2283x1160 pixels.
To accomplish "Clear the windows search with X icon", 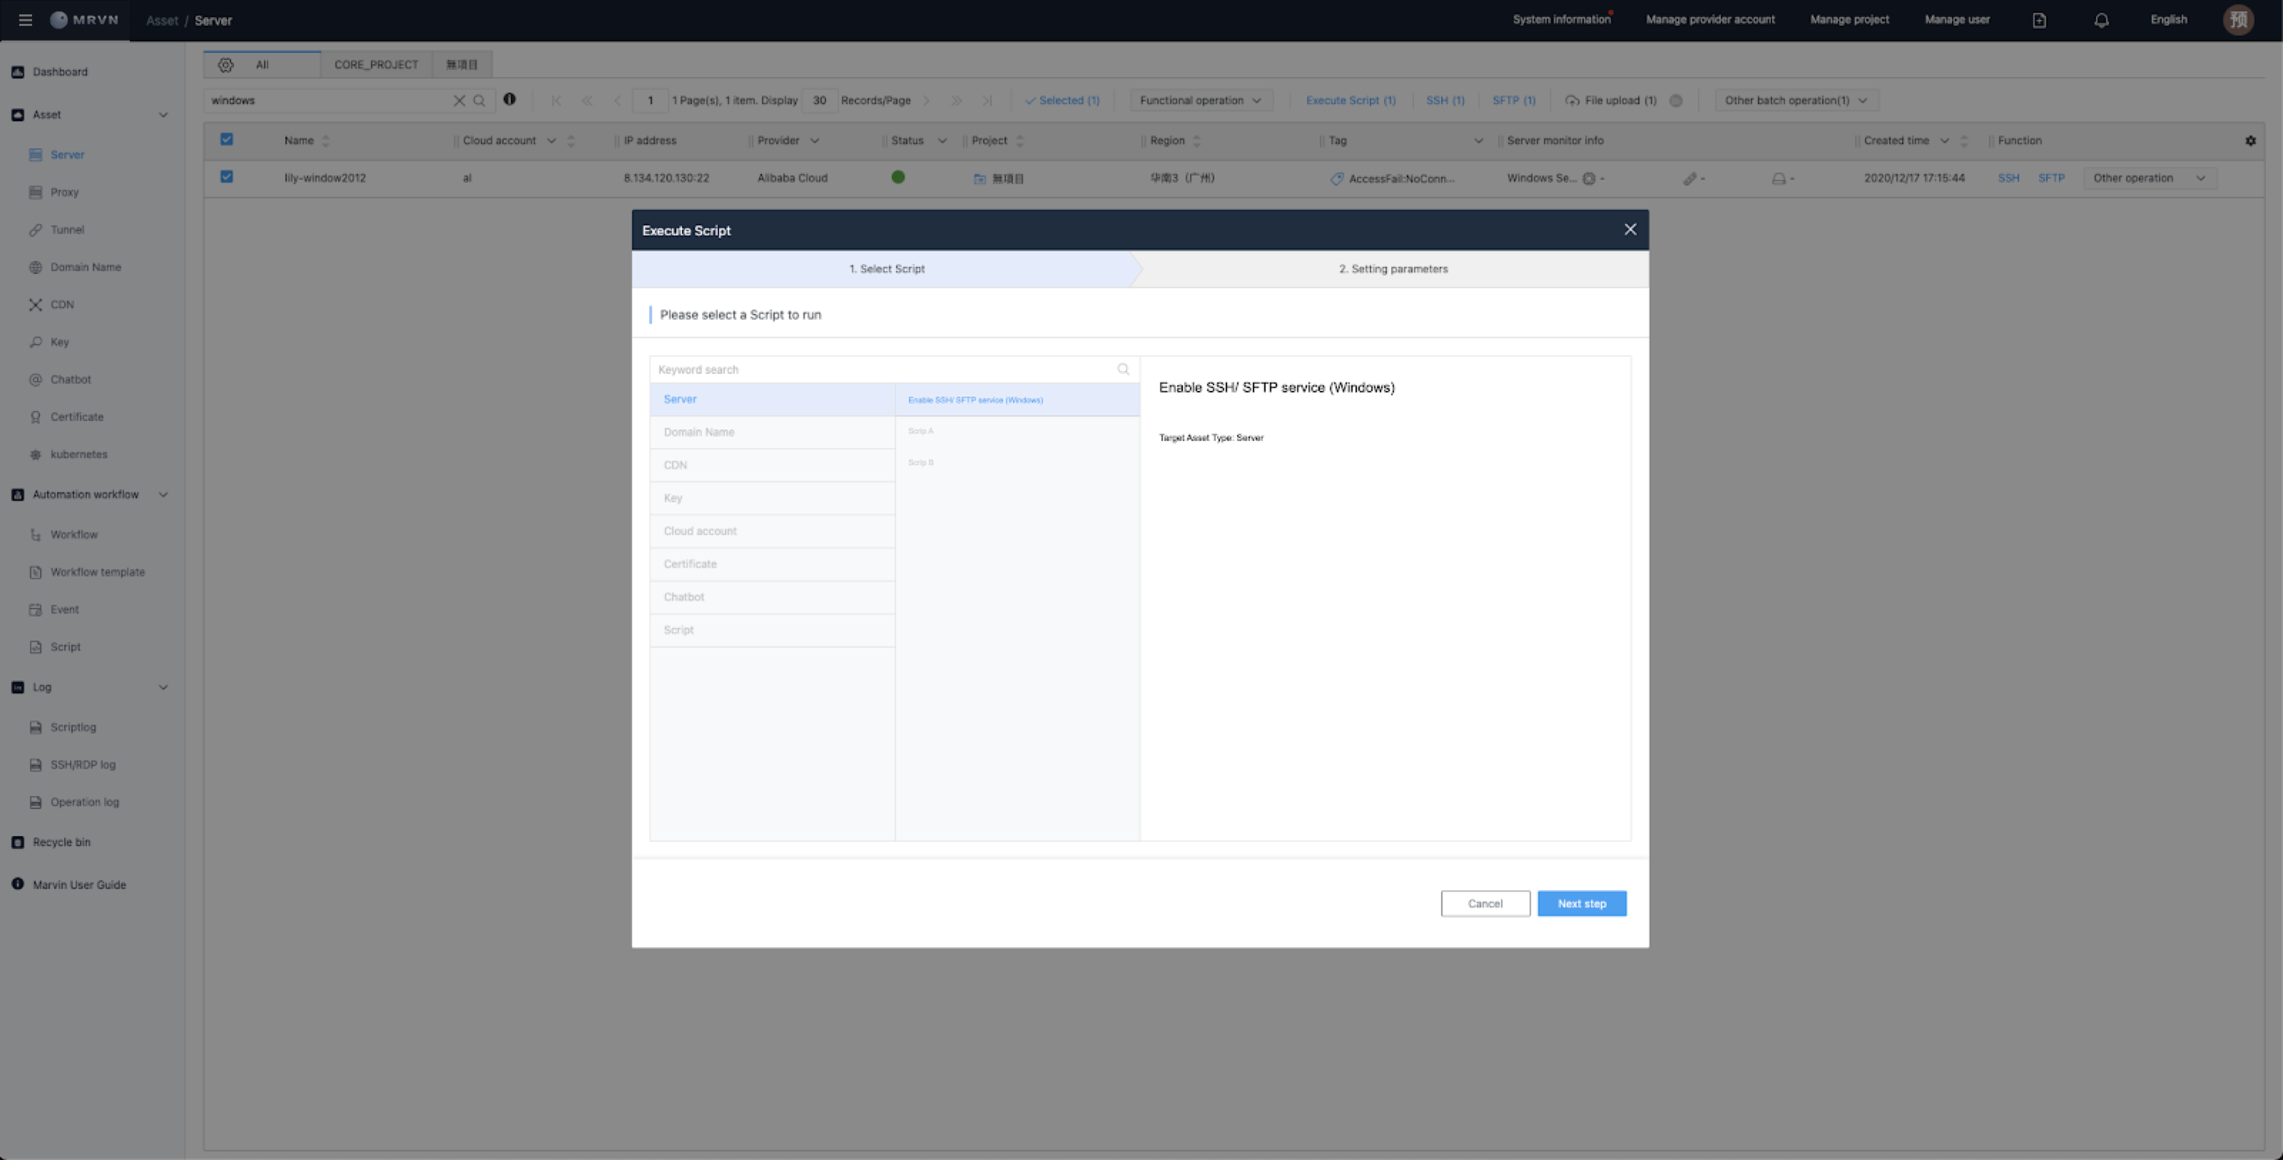I will pos(459,100).
